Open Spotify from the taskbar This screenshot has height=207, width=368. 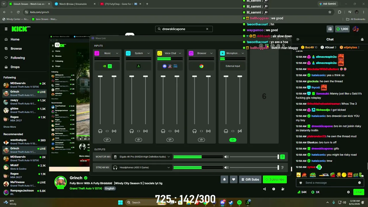(x=239, y=202)
